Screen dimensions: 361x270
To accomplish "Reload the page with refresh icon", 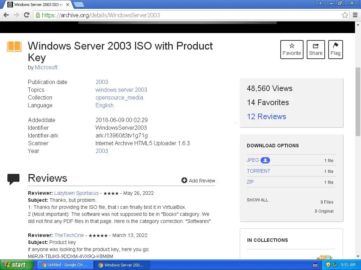I will (x=26, y=15).
